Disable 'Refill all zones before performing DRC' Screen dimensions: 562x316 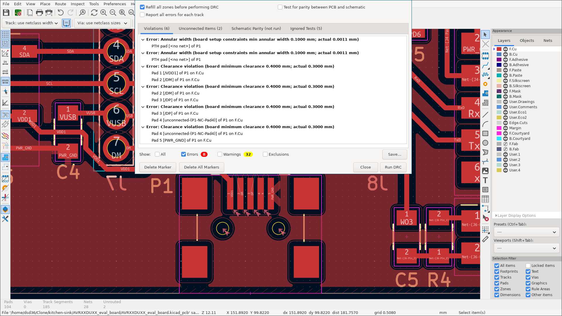point(142,7)
